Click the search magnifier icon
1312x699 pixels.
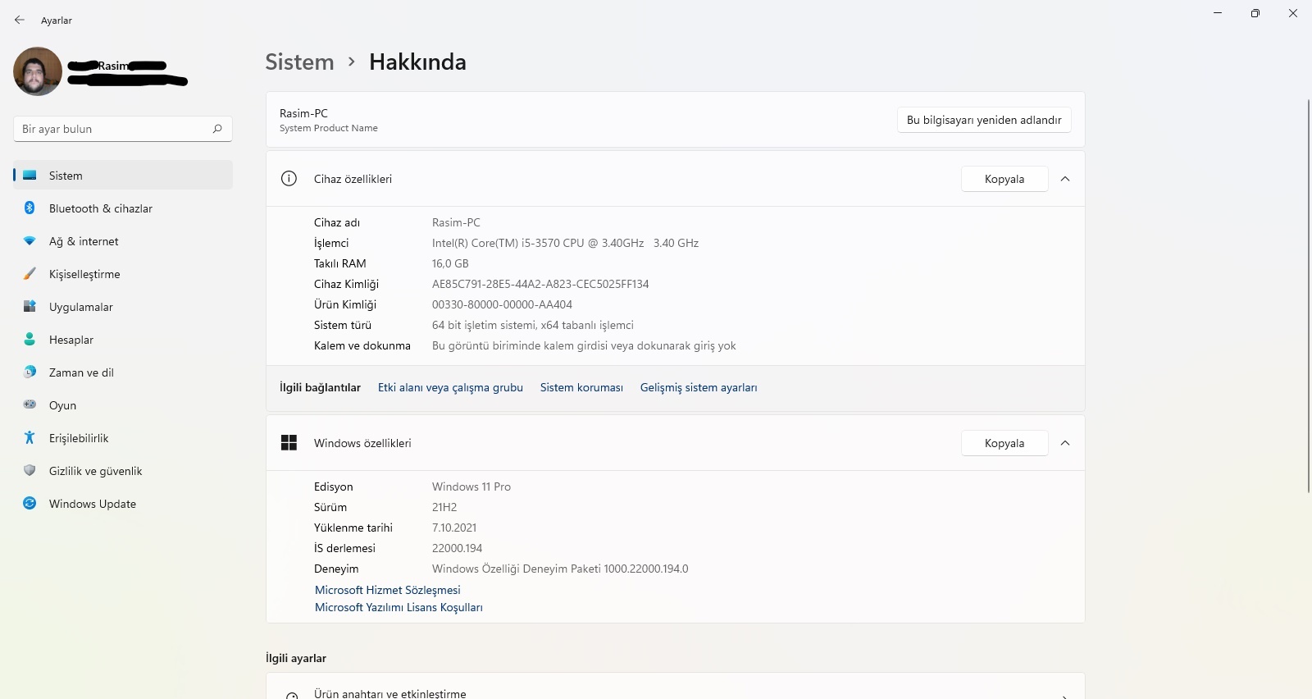(x=217, y=129)
